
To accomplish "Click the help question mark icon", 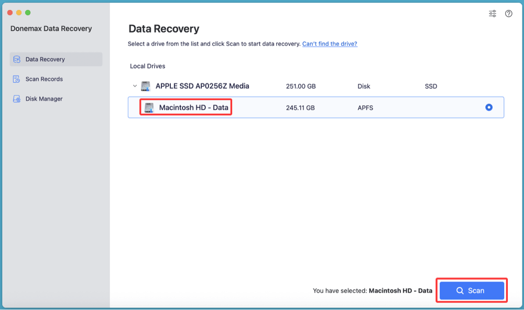I will pyautogui.click(x=508, y=13).
